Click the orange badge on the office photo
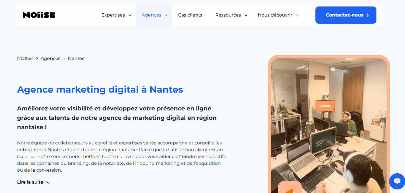Viewport: 405px width, 193px height. point(290,187)
